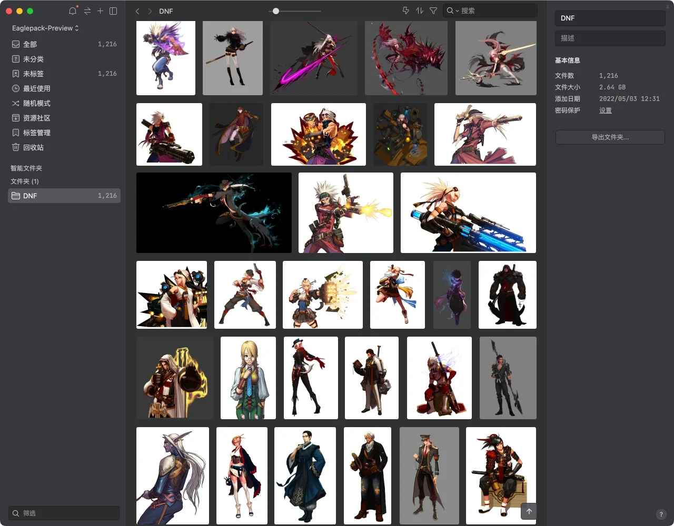674x526 pixels.
Task: Select the kneeling red swordsman thumbnail
Action: (439, 378)
